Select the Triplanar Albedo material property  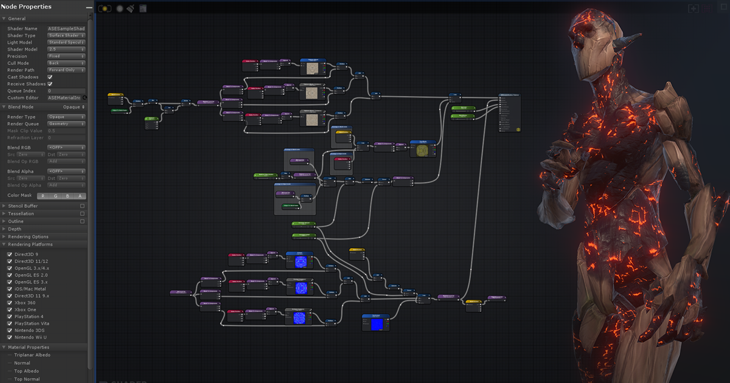coord(32,354)
